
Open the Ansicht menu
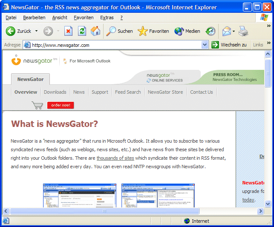coord(60,17)
